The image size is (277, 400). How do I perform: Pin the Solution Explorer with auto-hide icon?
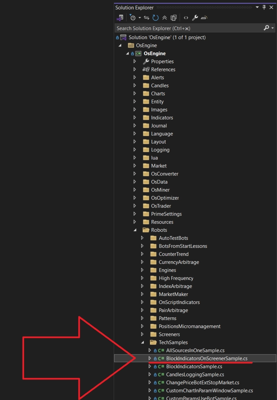click(264, 7)
